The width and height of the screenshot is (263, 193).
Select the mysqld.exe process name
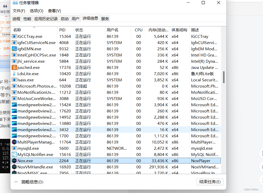click(28, 148)
